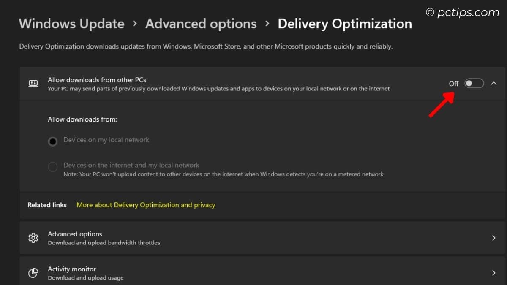
Task: Click the Related links label
Action: point(47,205)
